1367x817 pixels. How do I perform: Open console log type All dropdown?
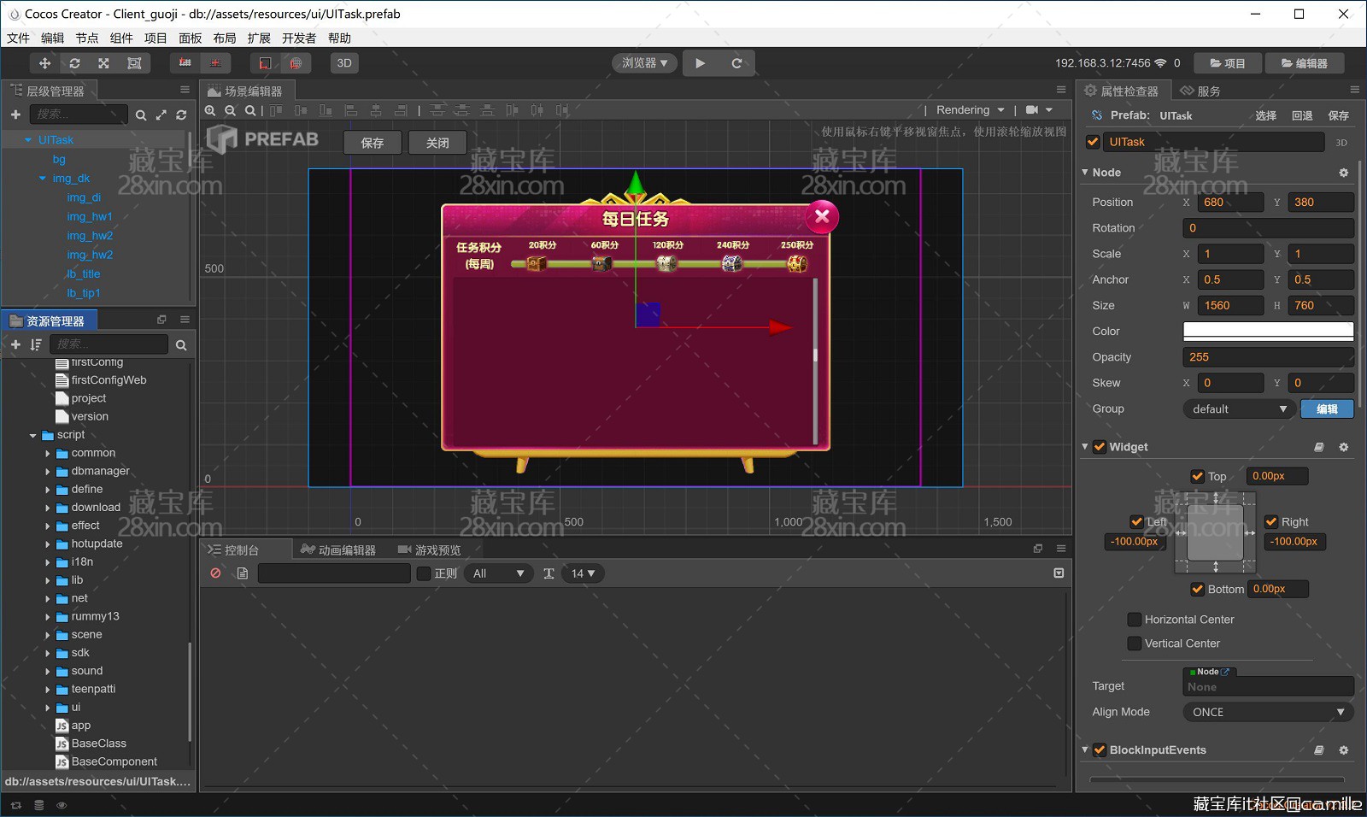pyautogui.click(x=498, y=573)
